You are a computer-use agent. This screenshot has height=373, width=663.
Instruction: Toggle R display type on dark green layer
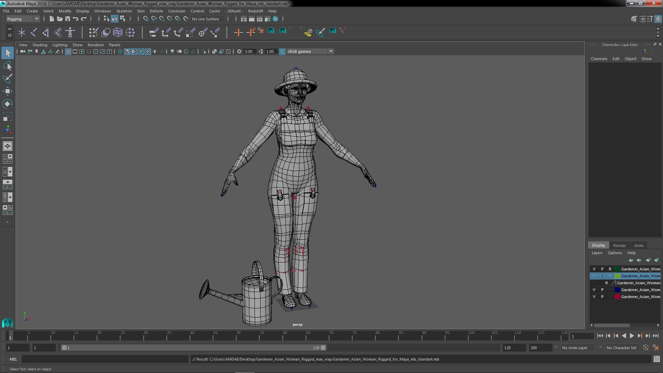pyautogui.click(x=610, y=269)
